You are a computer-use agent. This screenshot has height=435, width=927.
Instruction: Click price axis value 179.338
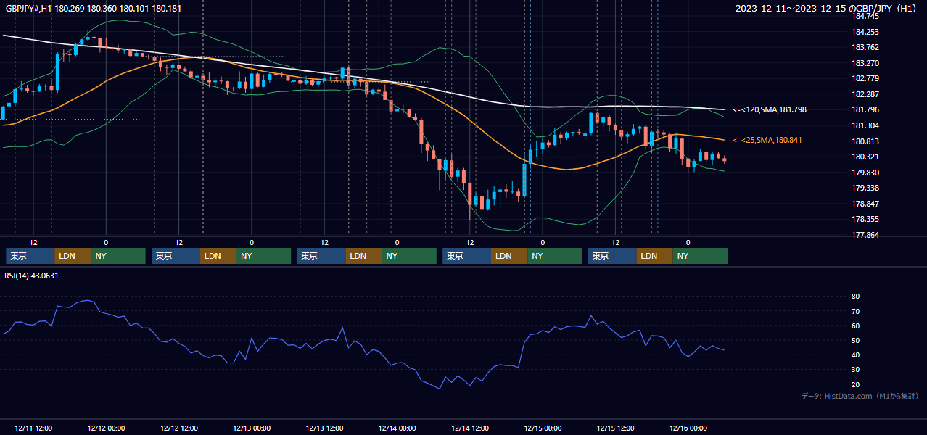[865, 188]
